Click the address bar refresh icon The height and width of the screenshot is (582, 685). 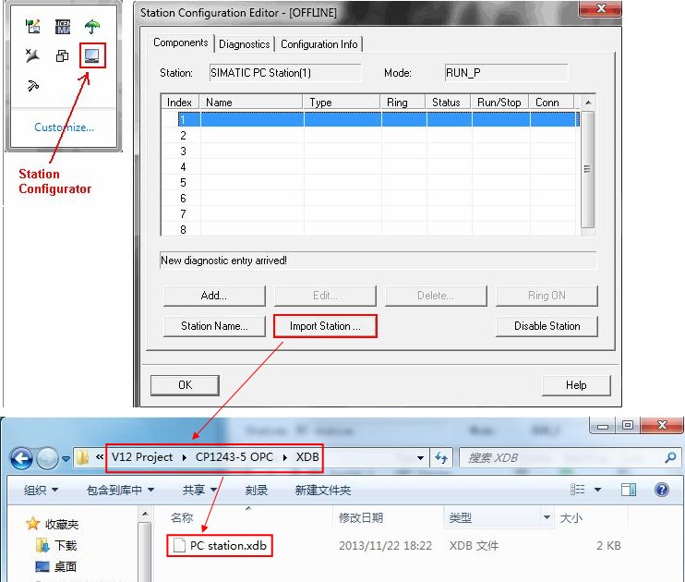(441, 458)
